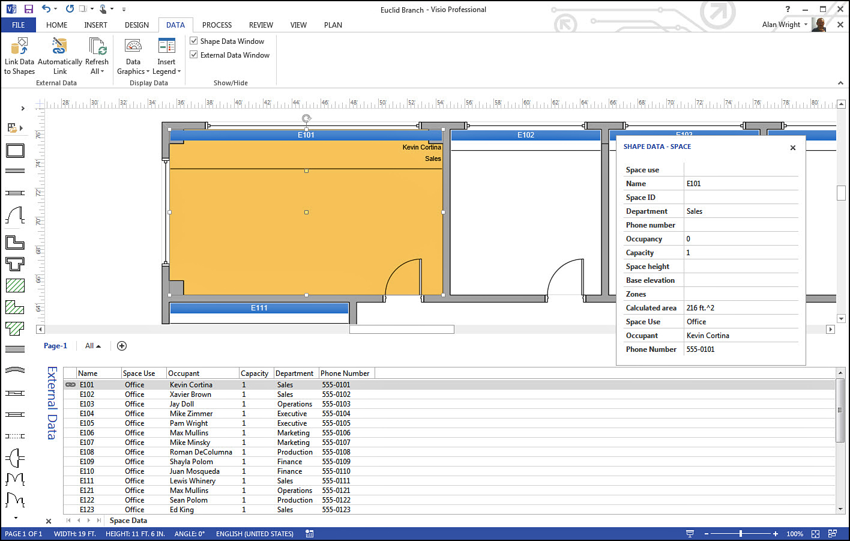Click the Refresh All icon
Image resolution: width=850 pixels, height=541 pixels.
pyautogui.click(x=97, y=46)
